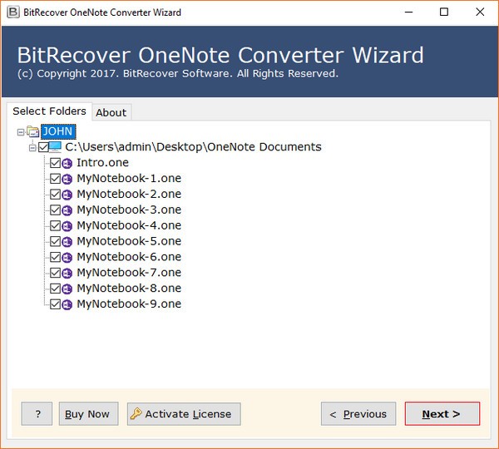Go back with the Previous button

(358, 414)
